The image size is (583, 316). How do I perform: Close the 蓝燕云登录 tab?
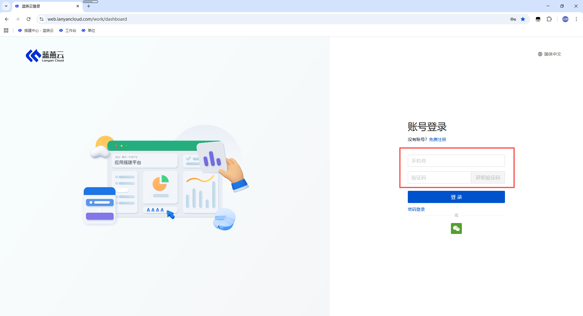pyautogui.click(x=78, y=6)
